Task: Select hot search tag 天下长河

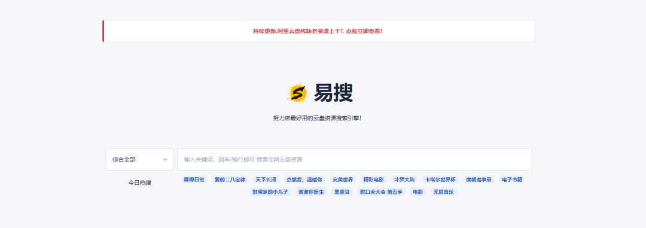Action: pos(266,180)
